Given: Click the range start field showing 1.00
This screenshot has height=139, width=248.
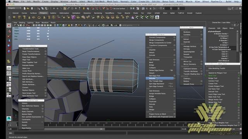Looking at the screenshot, I should (x=12, y=129).
